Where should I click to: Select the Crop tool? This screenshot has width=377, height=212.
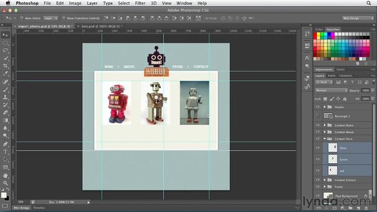[5, 66]
